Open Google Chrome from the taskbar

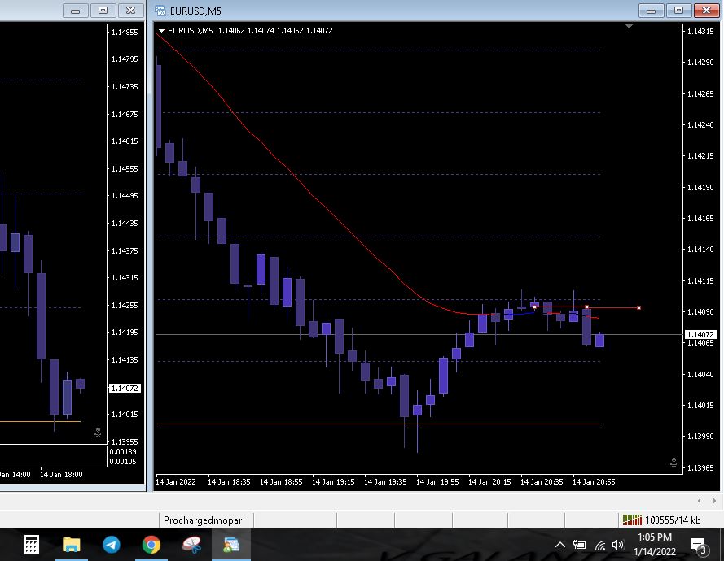151,545
